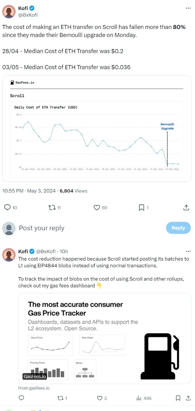
Task: Click the 'From gasfees.io' link
Action: point(34,388)
